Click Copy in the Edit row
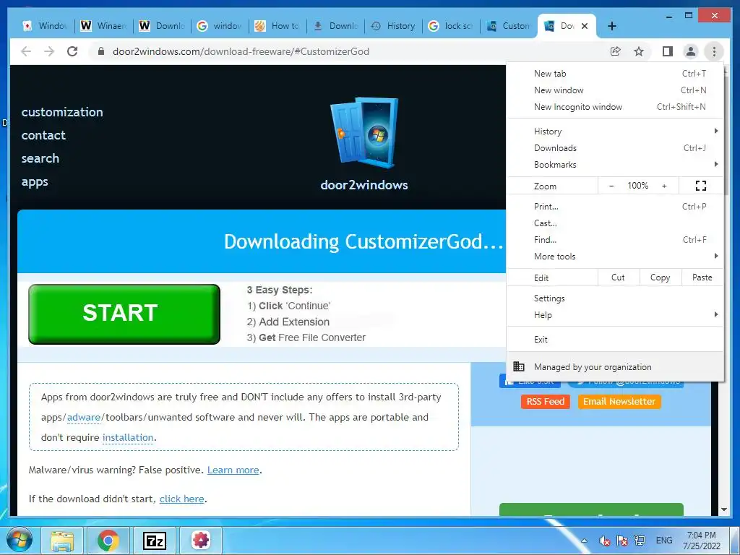The width and height of the screenshot is (740, 555). click(x=661, y=277)
